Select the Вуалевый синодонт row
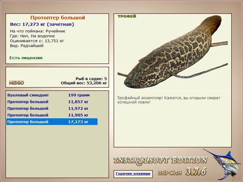Viewport: 243px width, 182px height. coord(52,95)
